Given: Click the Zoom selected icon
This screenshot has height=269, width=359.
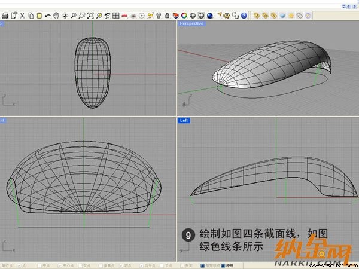Looking at the screenshot, I should [x=99, y=16].
